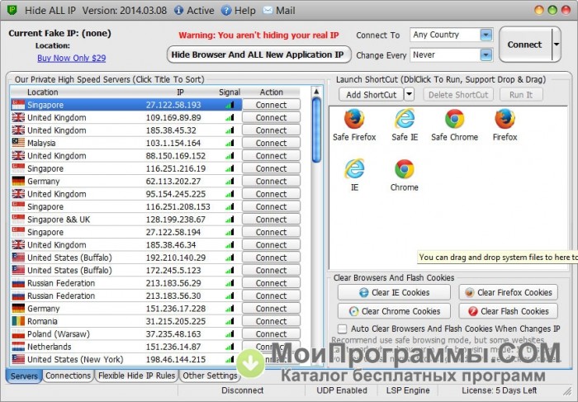Screen dimensions: 578x402
Task: Click the Malaysia flag icon
Action: 18,143
